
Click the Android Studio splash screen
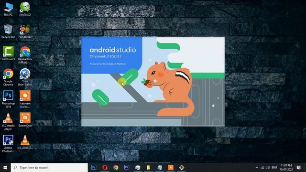coord(153,81)
